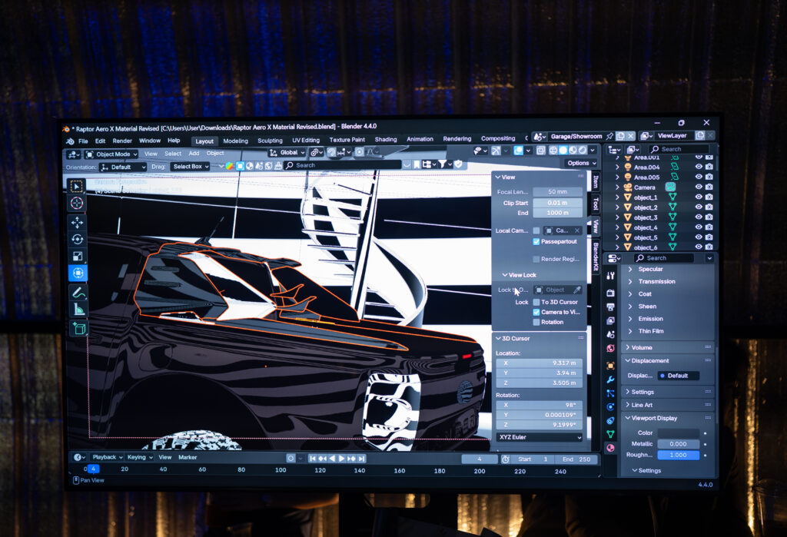Select the Measure tool
The width and height of the screenshot is (787, 537).
(78, 310)
